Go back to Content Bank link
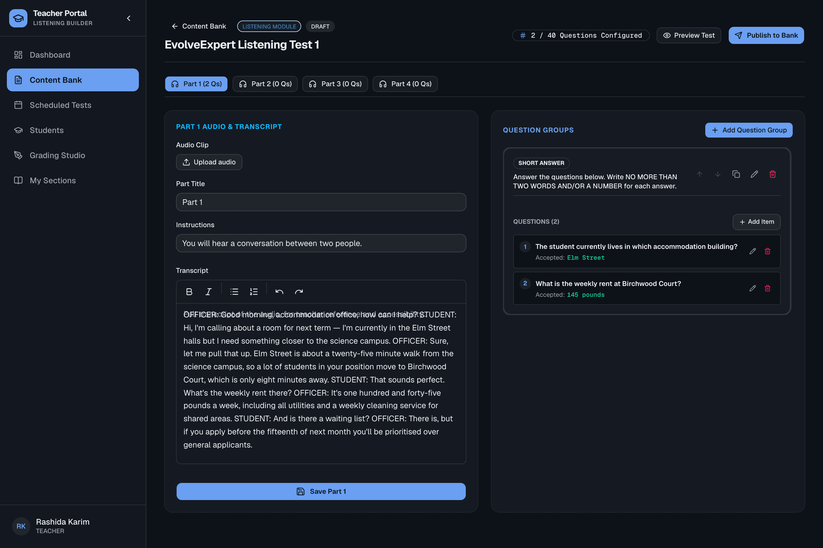 tap(199, 26)
